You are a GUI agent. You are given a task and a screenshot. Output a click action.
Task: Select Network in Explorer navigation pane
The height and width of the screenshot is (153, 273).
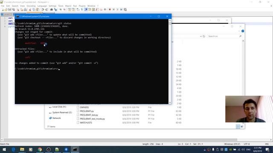[x=55, y=118]
